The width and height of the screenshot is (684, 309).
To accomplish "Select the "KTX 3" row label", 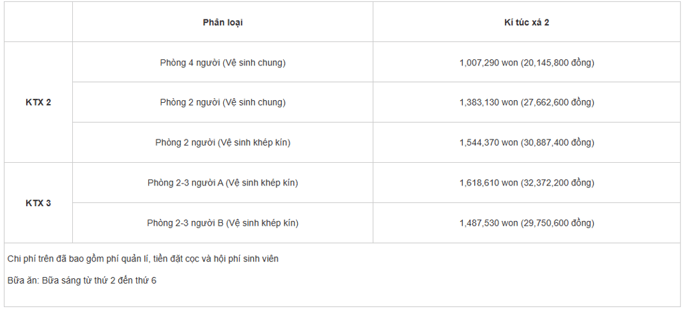I will click(x=38, y=203).
